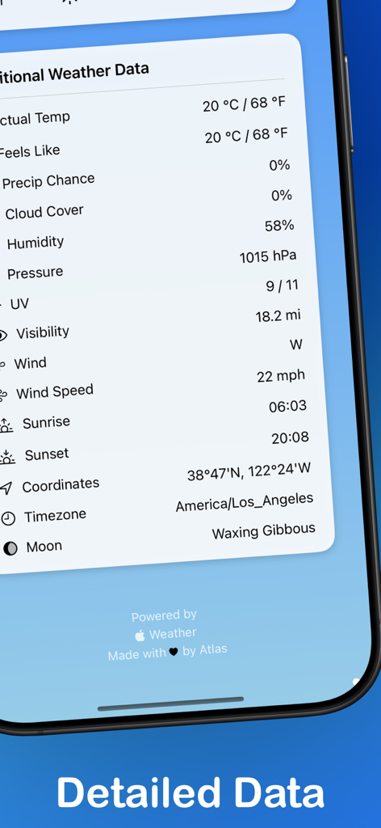
Task: Click the UV label
Action: [19, 304]
